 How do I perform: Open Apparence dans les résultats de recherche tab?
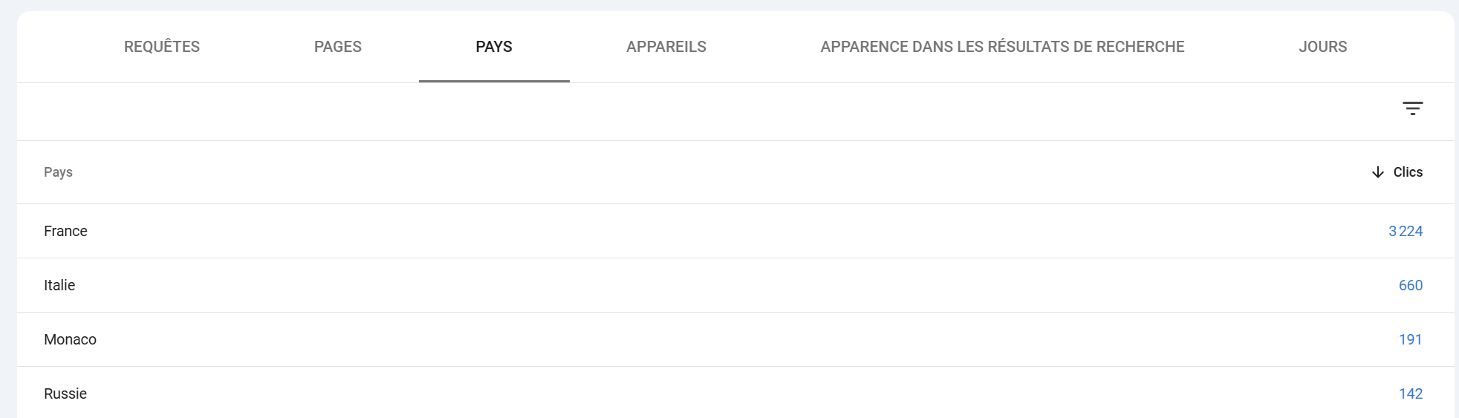[1002, 47]
